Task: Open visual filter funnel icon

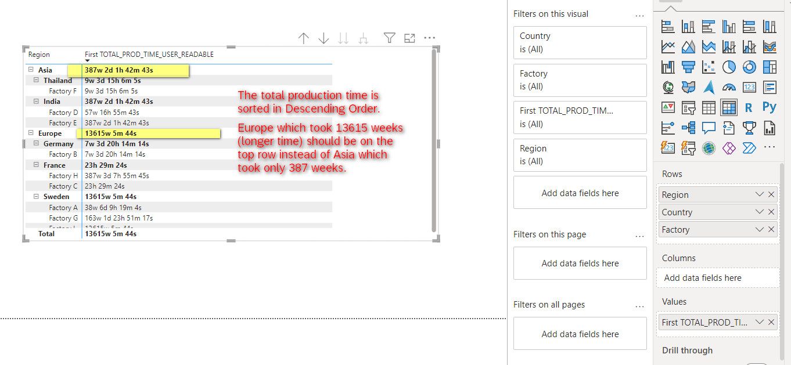Action: pos(390,38)
